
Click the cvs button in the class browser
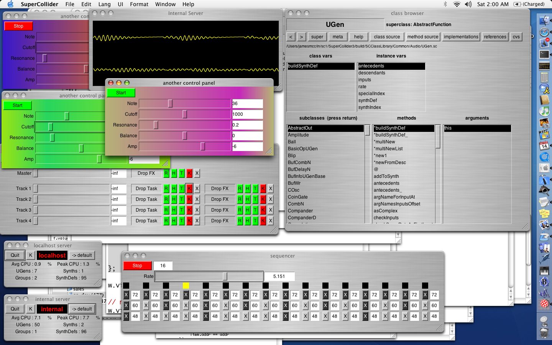click(516, 36)
